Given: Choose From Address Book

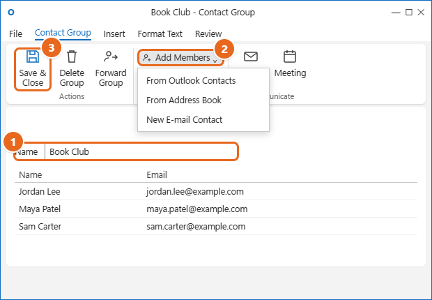Looking at the screenshot, I should [184, 100].
